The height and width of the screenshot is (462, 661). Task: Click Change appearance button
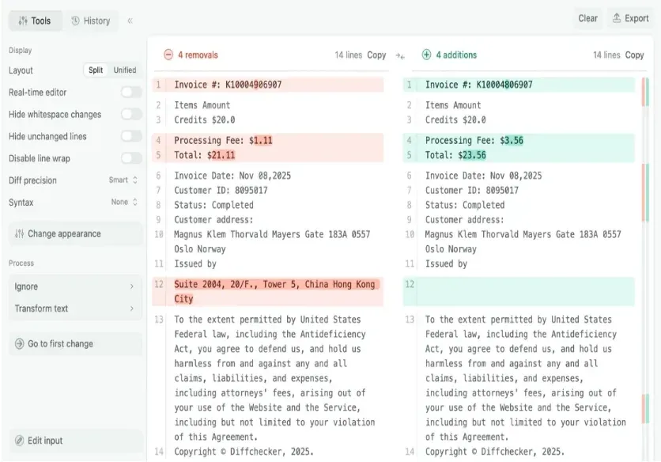point(76,233)
